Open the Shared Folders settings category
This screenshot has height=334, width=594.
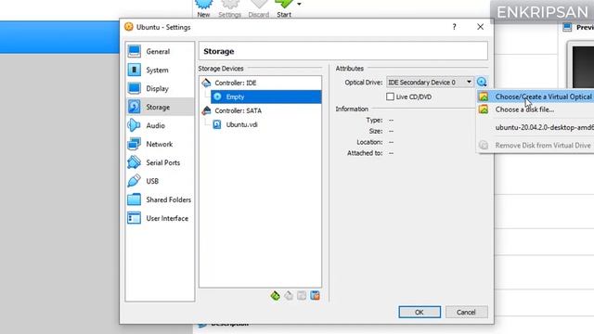160,199
